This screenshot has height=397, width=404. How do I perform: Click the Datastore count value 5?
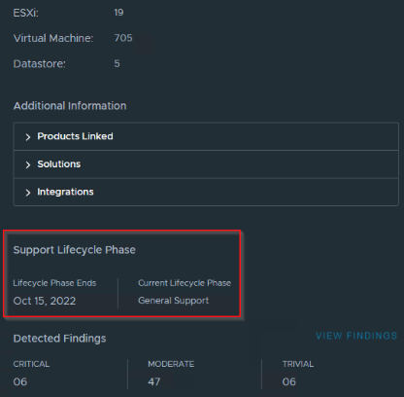click(x=117, y=63)
